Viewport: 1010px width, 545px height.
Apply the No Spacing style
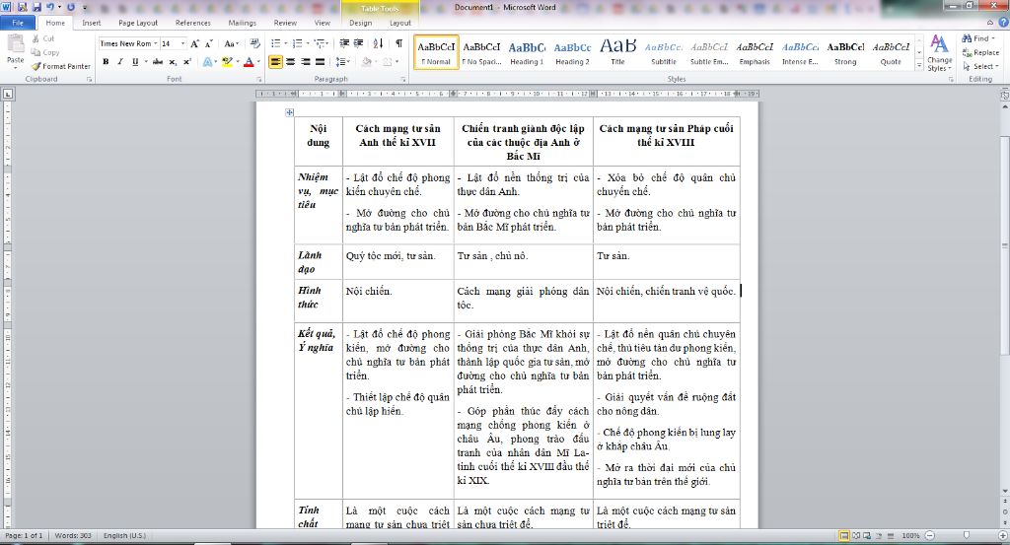tap(481, 52)
